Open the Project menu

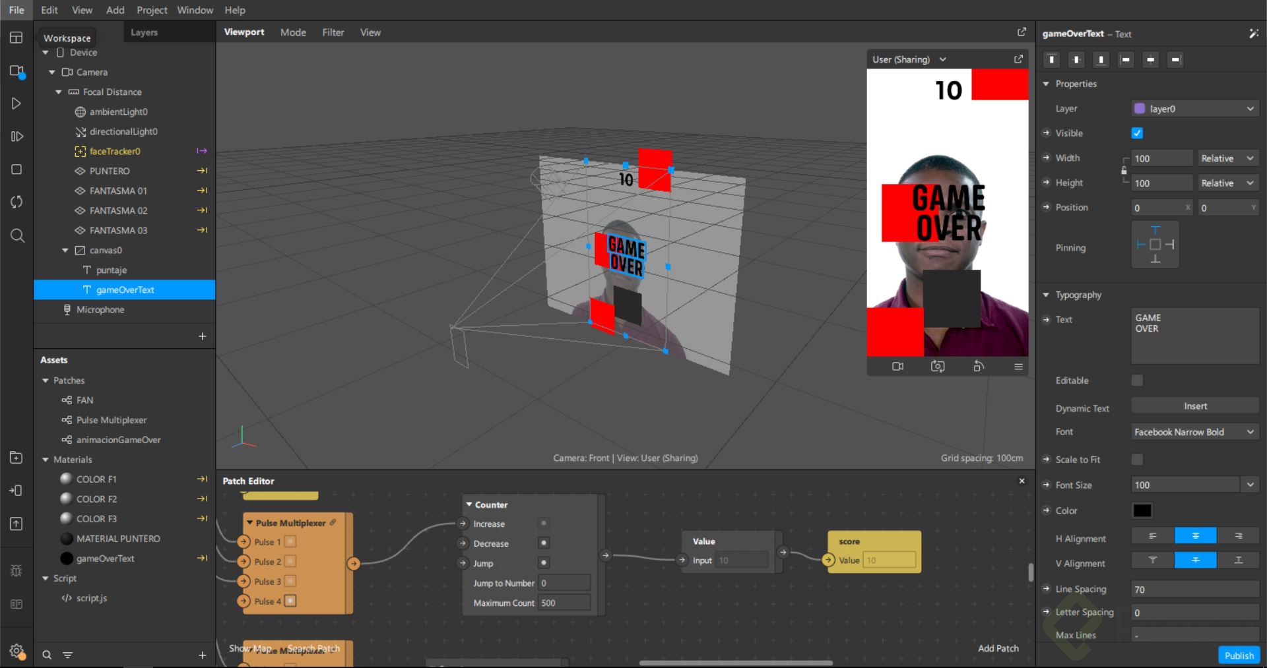click(152, 10)
